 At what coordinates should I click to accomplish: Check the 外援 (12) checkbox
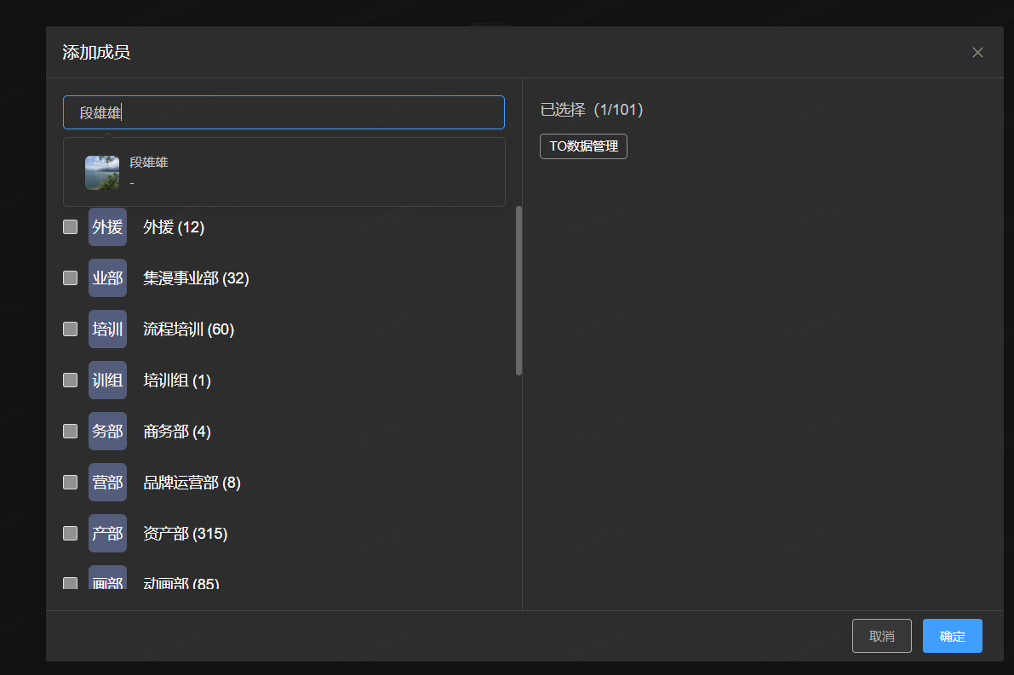[71, 227]
